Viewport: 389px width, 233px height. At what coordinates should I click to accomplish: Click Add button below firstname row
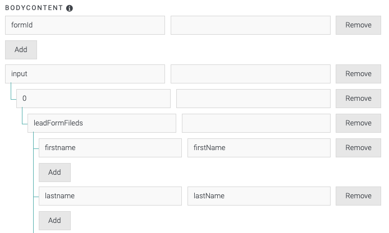click(x=54, y=173)
